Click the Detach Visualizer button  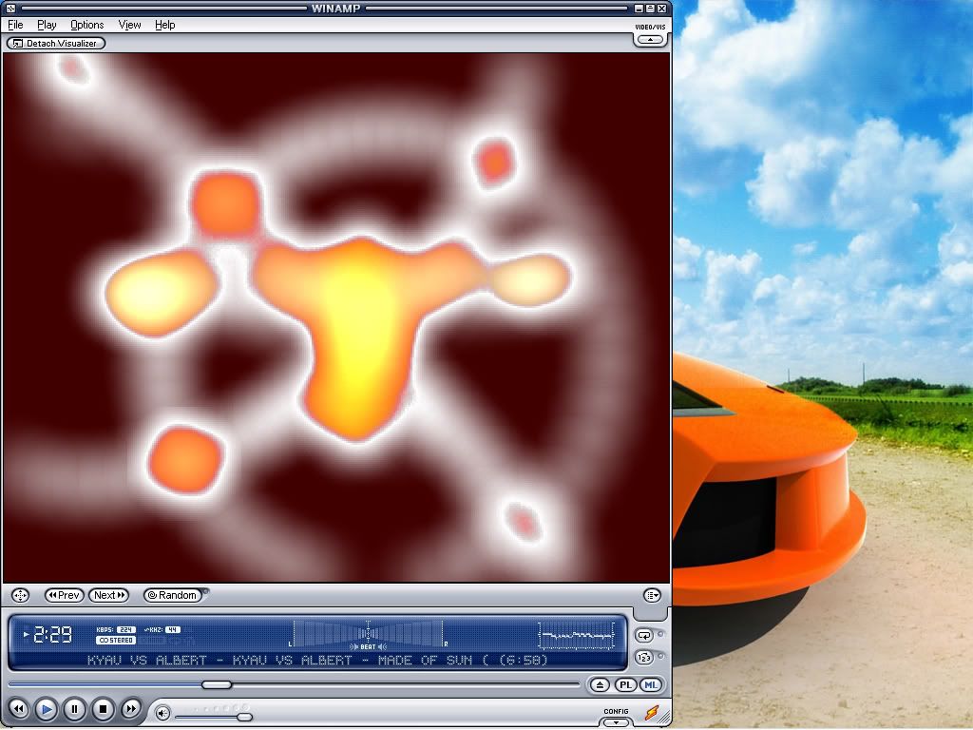point(56,44)
